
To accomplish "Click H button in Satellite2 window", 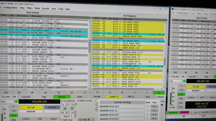I will 181,86.
